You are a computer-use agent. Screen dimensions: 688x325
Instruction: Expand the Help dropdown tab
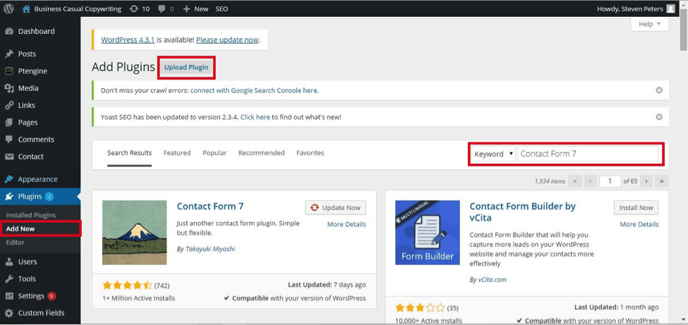click(649, 24)
